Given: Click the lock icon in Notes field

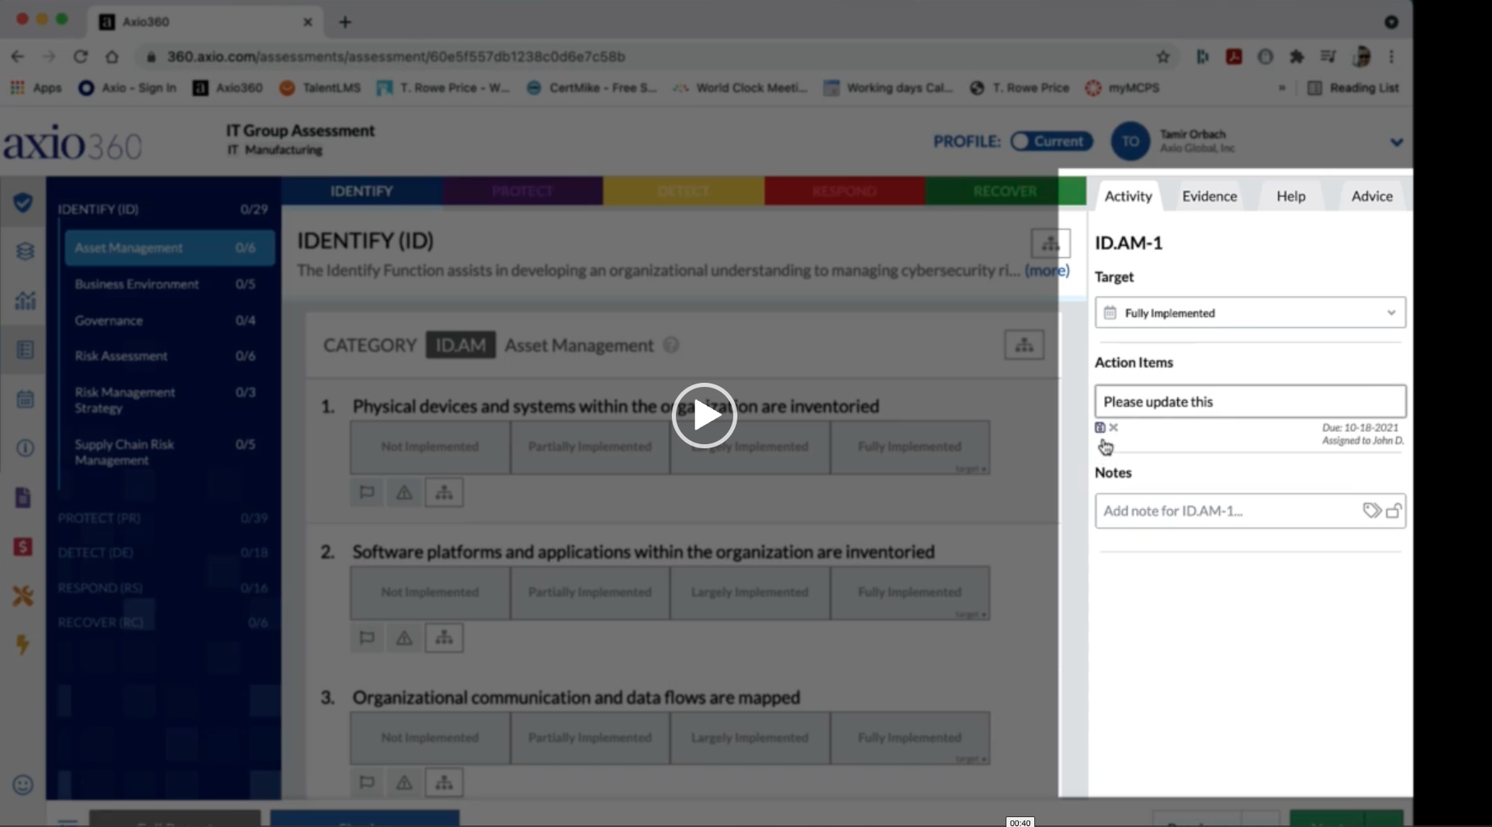Looking at the screenshot, I should tap(1394, 511).
